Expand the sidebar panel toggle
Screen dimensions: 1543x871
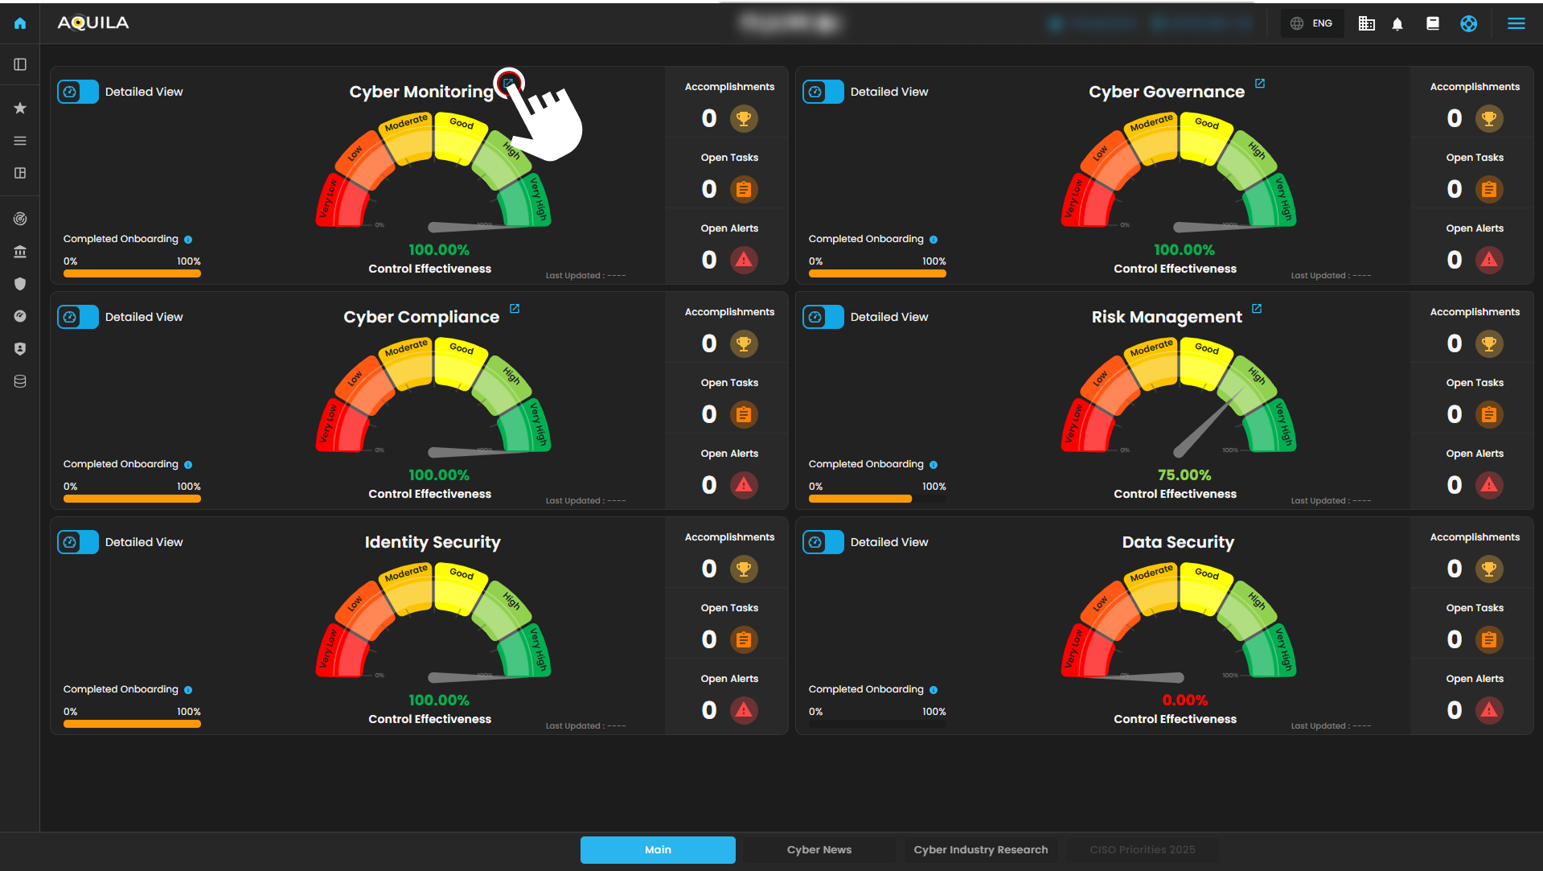pos(20,64)
